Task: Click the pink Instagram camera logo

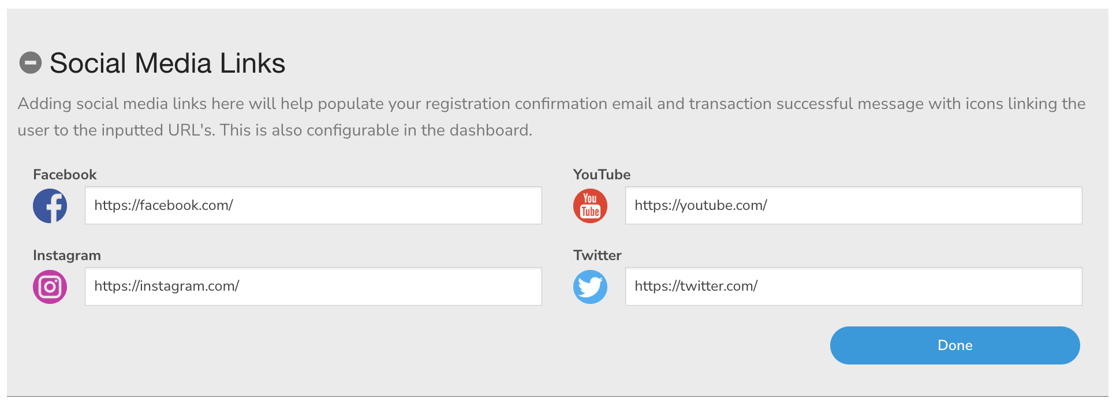Action: [50, 286]
